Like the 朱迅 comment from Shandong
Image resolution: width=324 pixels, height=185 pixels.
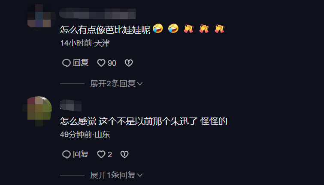pyautogui.click(x=101, y=154)
